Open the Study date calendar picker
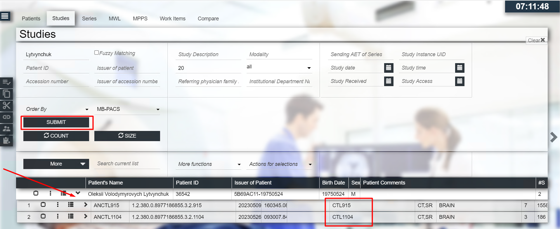This screenshot has height=229, width=560. (x=388, y=68)
